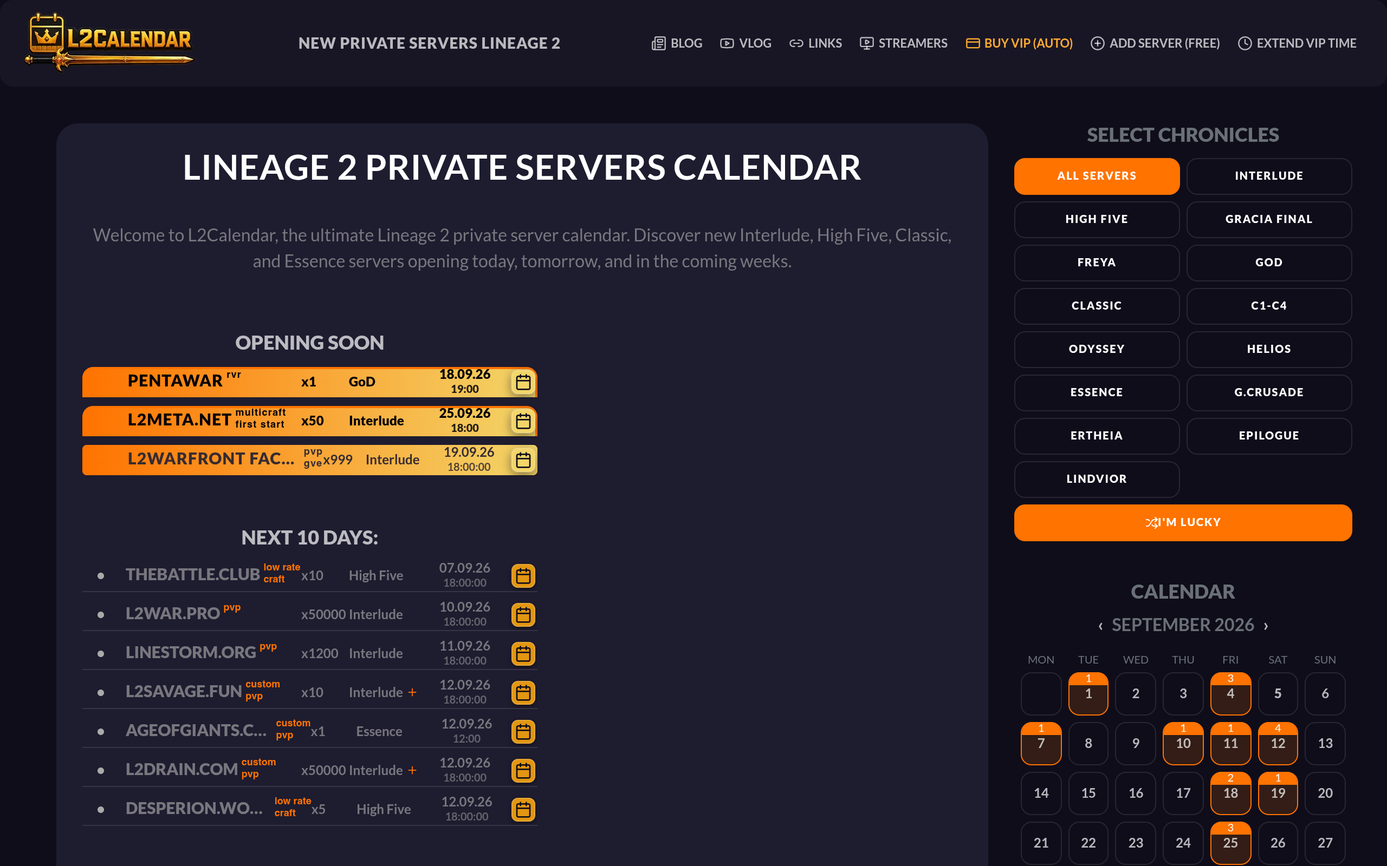Open THEBATTLE.CLUB server link

coord(192,574)
